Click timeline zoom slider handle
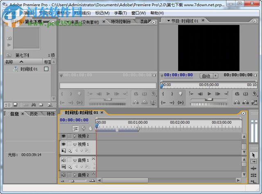The width and height of the screenshot is (262, 194). [x=73, y=181]
